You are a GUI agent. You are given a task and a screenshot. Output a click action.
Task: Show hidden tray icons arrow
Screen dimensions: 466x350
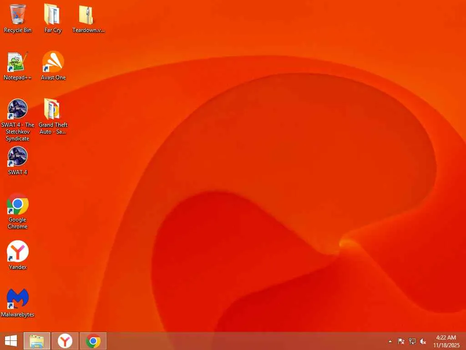(390, 341)
